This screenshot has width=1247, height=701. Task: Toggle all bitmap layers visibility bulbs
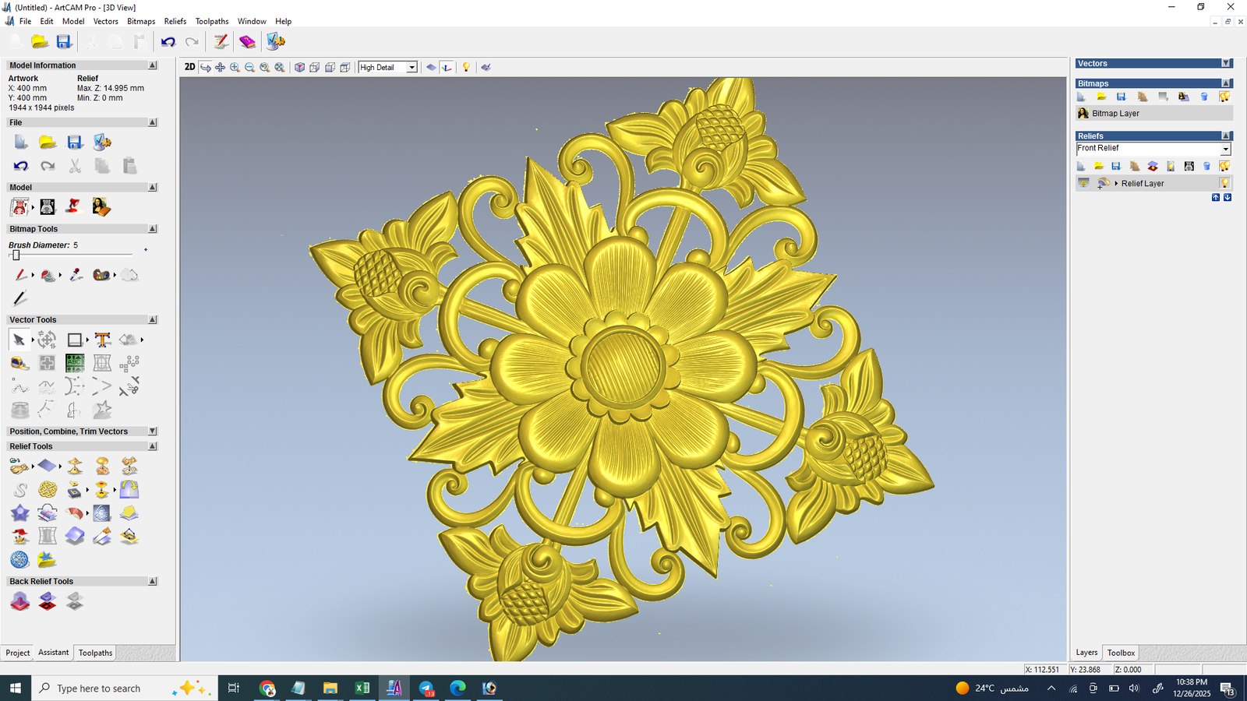coord(1224,97)
